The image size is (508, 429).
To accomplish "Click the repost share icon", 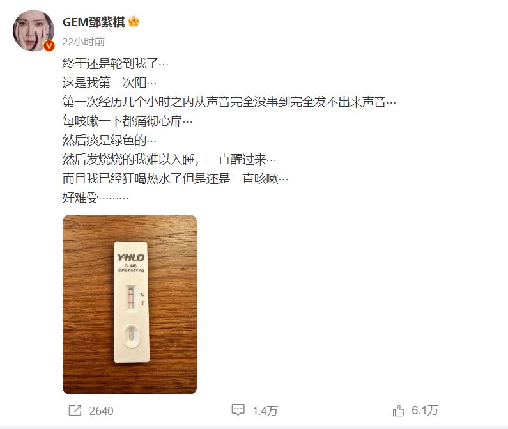I will (x=75, y=410).
